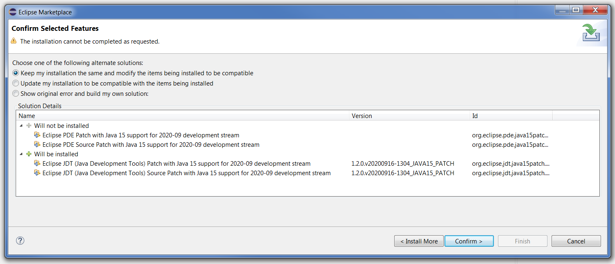
Task: Click feature icon for Eclipse PDE Patch row
Action: click(x=37, y=135)
